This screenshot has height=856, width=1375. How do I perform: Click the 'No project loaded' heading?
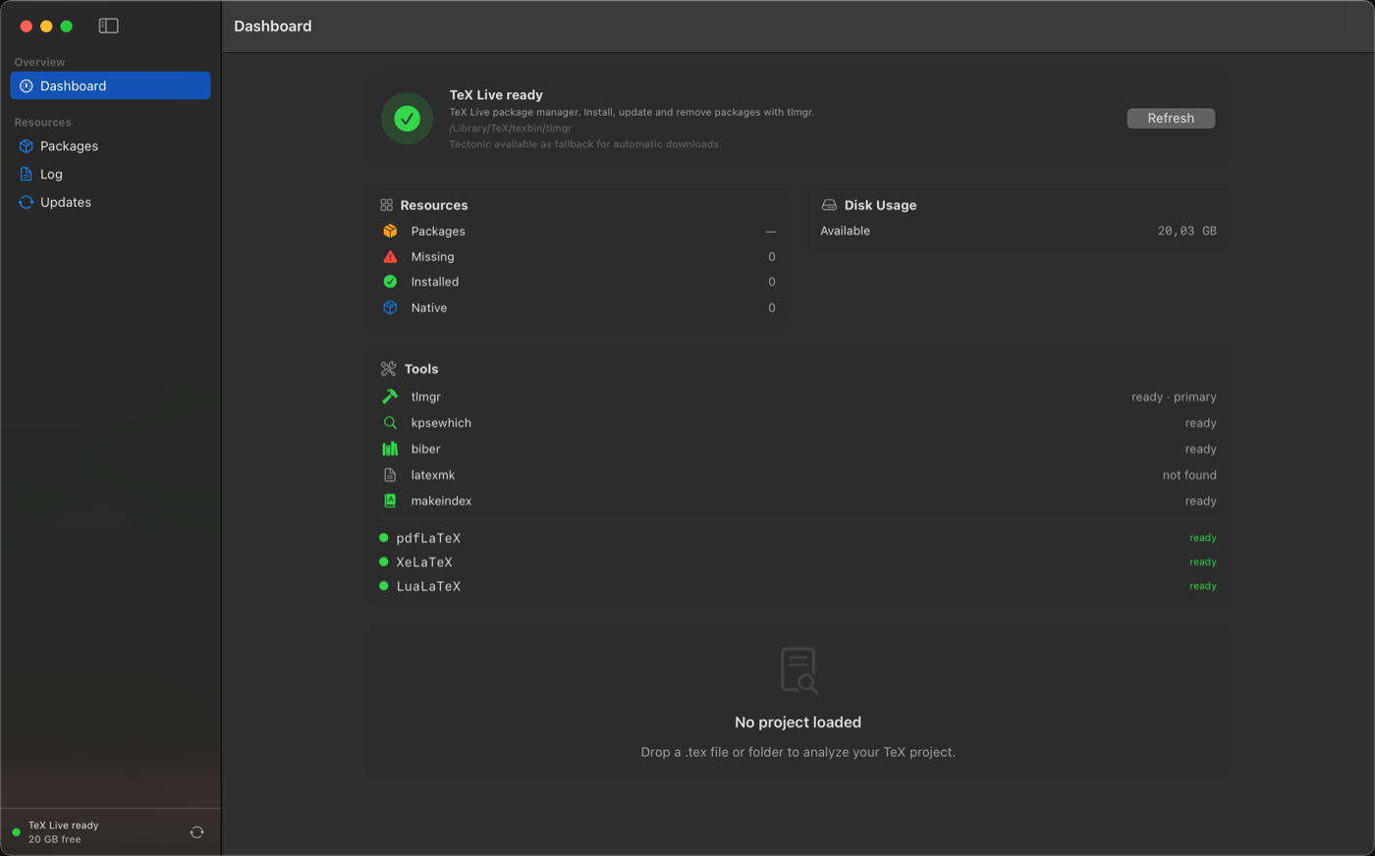(x=798, y=722)
